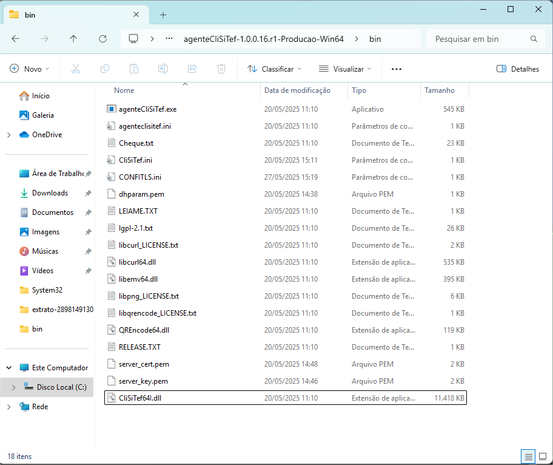
Task: Click the Paste clipboard icon
Action: point(134,69)
